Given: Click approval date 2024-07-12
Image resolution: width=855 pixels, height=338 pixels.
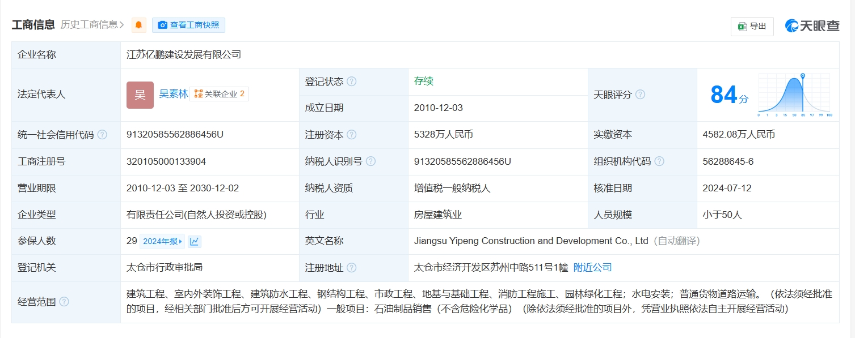Looking at the screenshot, I should pyautogui.click(x=727, y=188).
